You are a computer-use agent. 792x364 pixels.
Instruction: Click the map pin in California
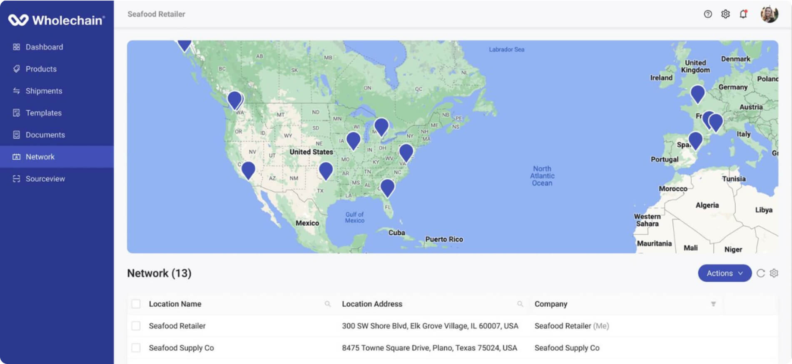point(248,170)
